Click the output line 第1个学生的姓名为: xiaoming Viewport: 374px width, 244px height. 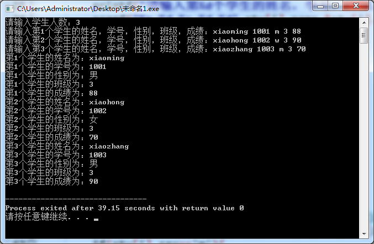[65, 58]
